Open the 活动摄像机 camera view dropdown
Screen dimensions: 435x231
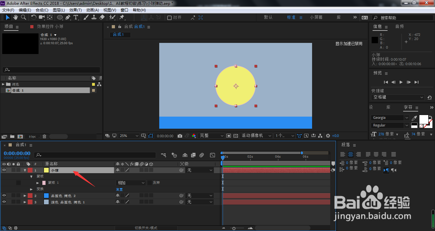click(x=256, y=136)
